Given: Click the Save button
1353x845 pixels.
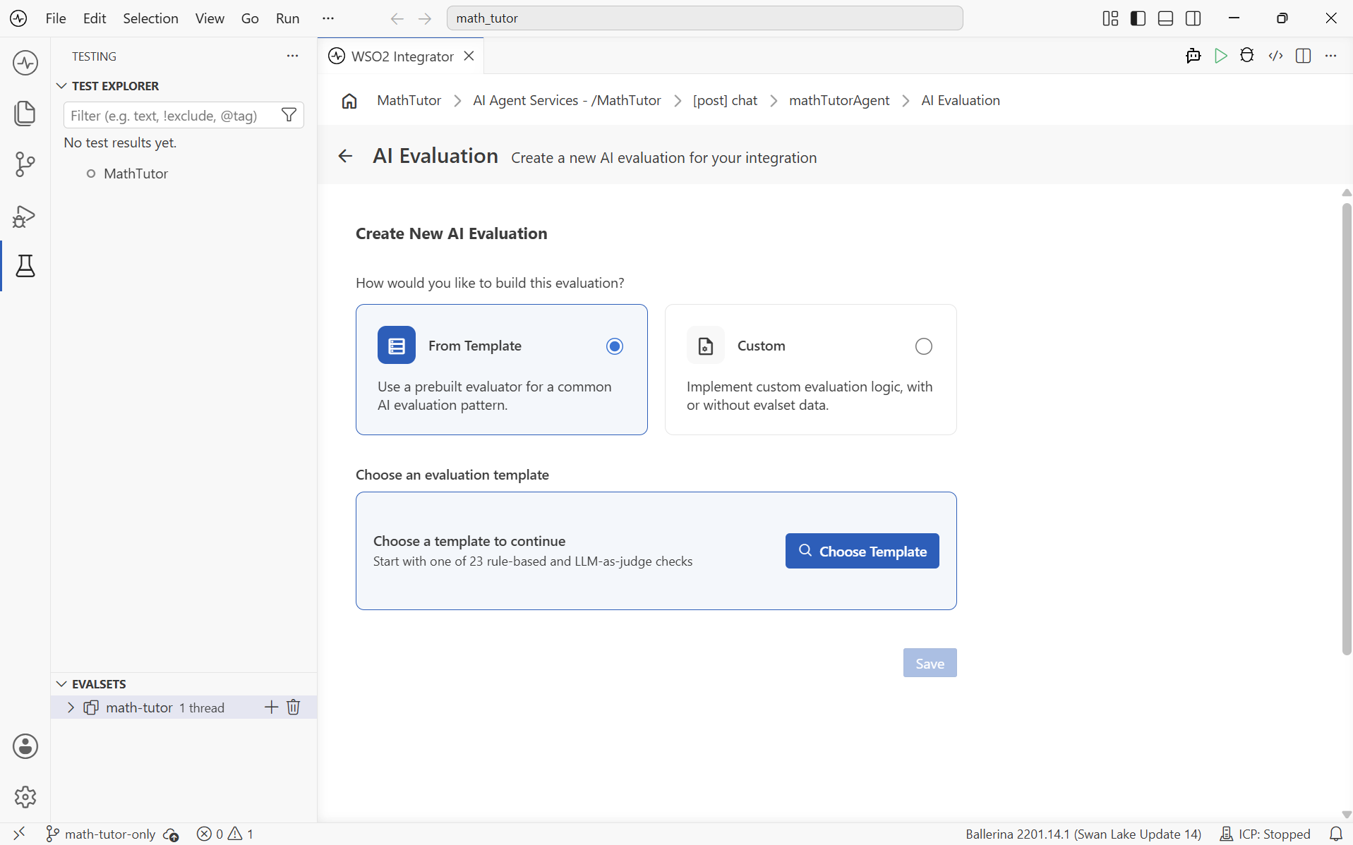Looking at the screenshot, I should pyautogui.click(x=930, y=663).
